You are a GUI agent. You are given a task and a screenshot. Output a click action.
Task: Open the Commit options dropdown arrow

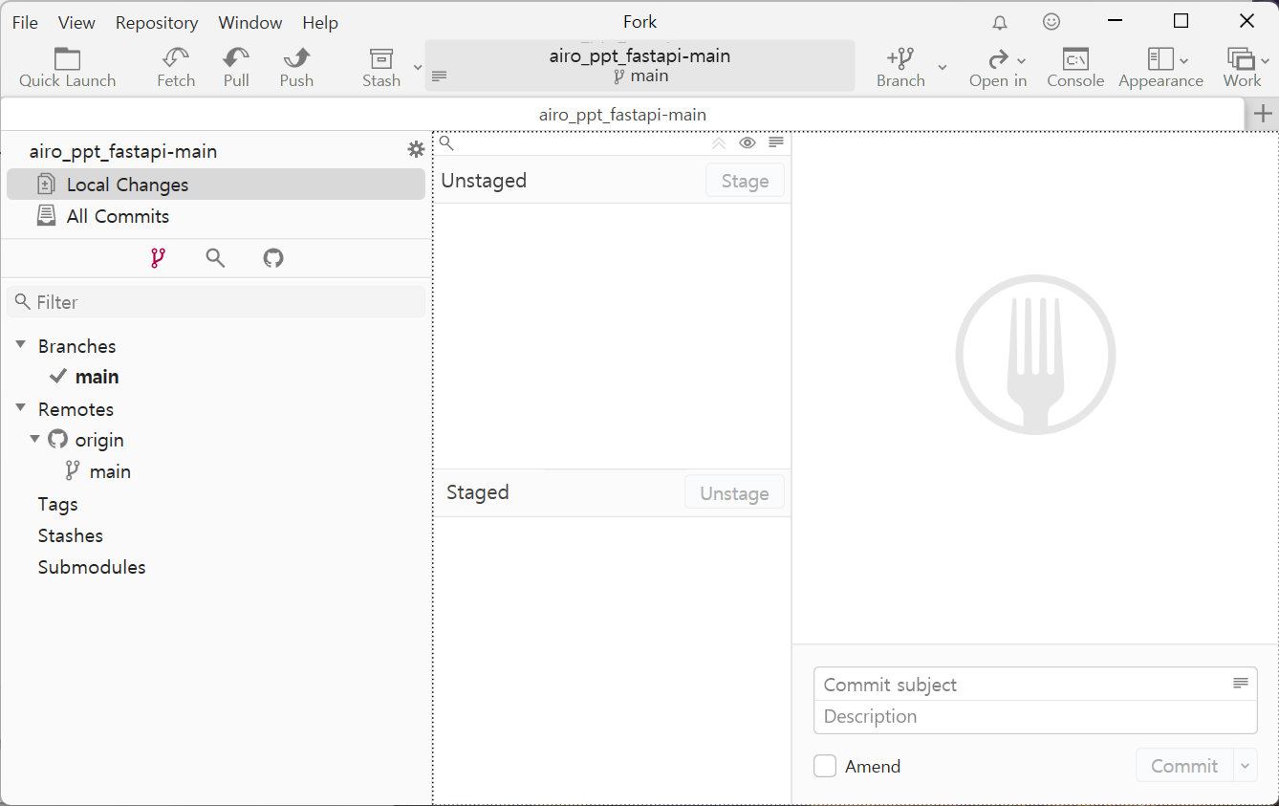coord(1246,766)
